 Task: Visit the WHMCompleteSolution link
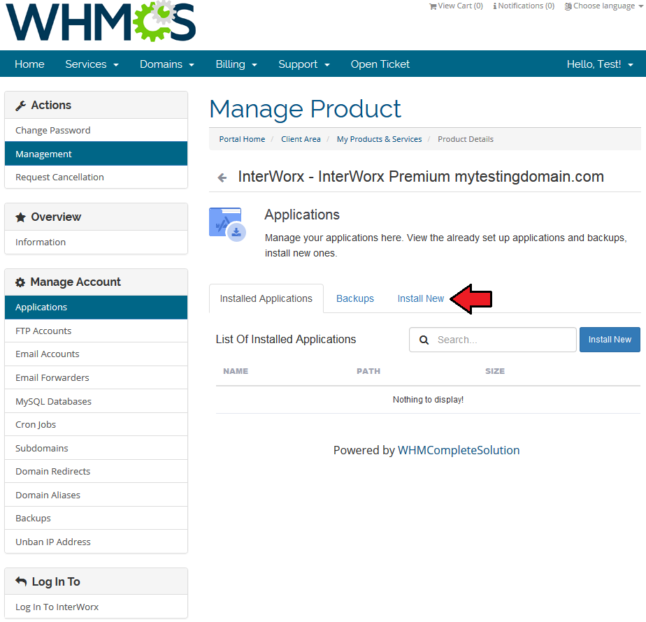click(x=459, y=450)
